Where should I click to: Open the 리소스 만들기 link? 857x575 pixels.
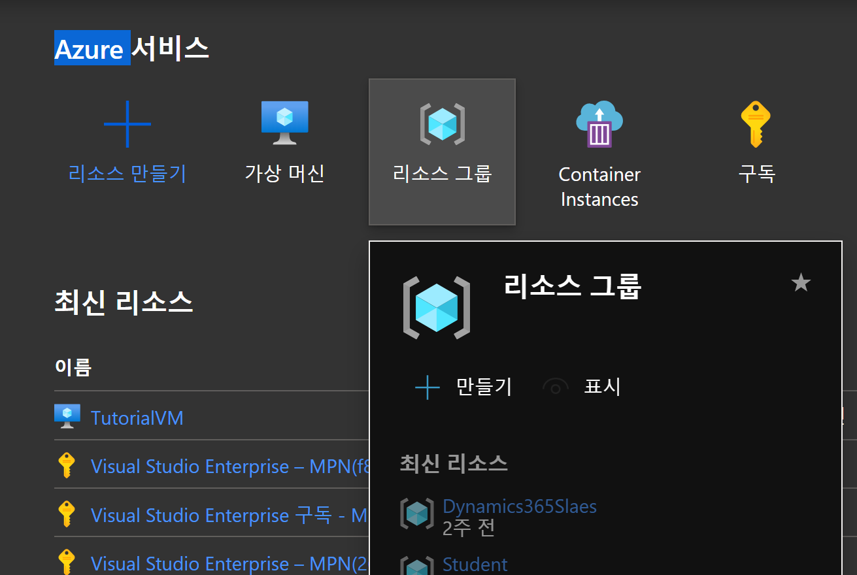tap(127, 174)
